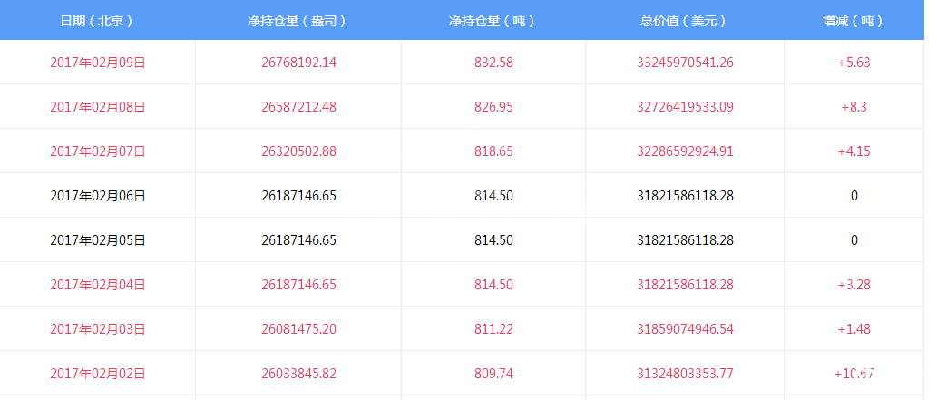Click total value 33245970541.26
This screenshot has width=937, height=400.
(x=686, y=63)
